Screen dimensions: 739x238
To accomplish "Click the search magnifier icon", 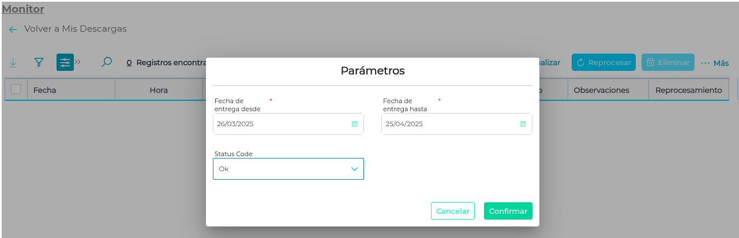I will (x=107, y=62).
